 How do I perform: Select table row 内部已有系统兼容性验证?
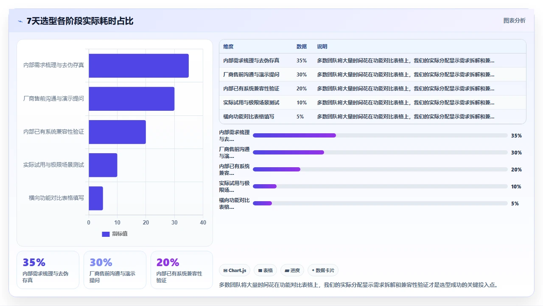pos(372,89)
